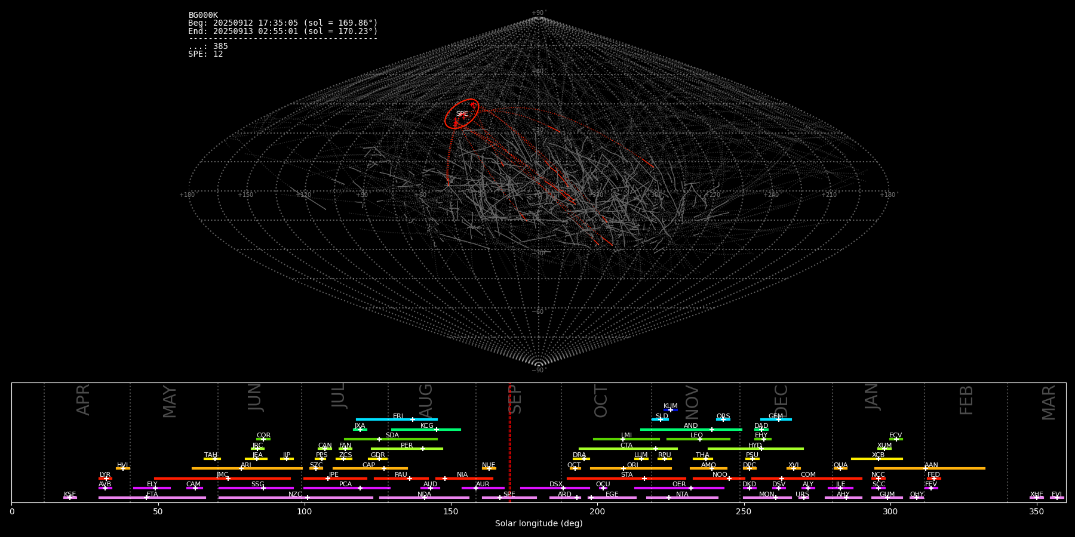This screenshot has height=537, width=1075.
Task: Click the LEO shower label
Action: pos(697,436)
